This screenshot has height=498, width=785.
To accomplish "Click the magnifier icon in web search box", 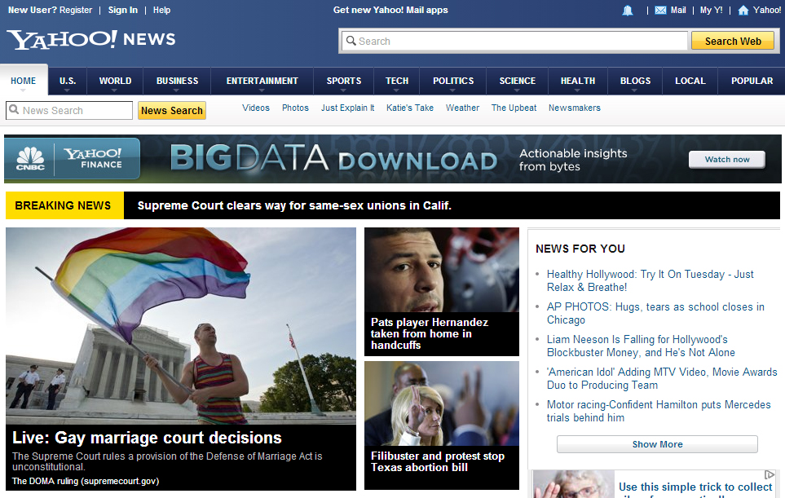I will click(351, 41).
